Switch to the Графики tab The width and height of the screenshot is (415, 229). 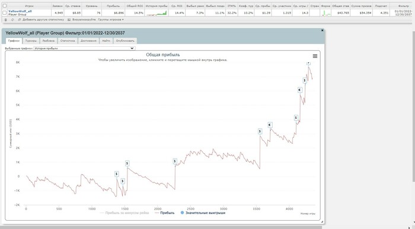14,41
